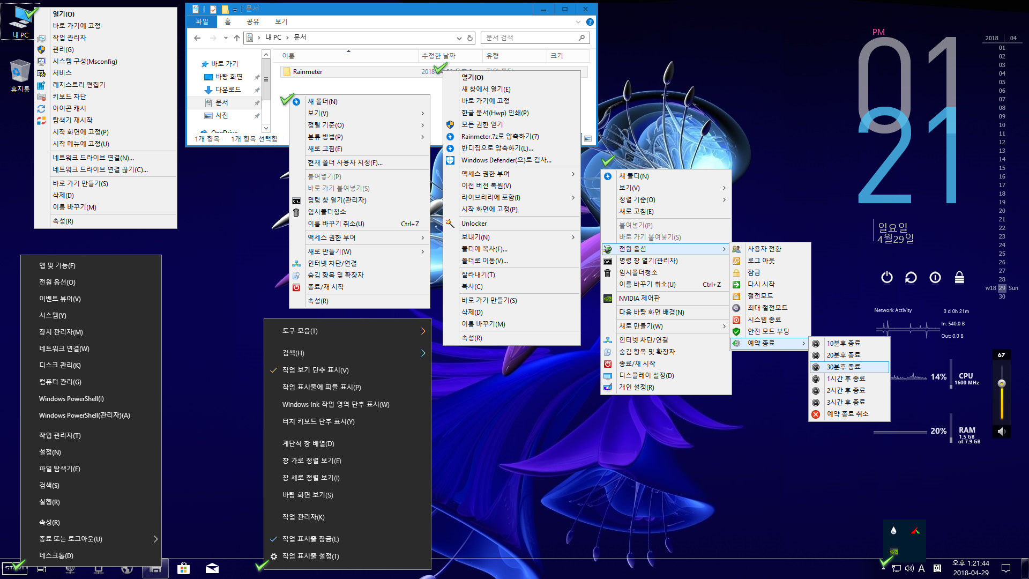Click the navigation pane scrollbar down arrow
1029x579 pixels.
tap(266, 128)
